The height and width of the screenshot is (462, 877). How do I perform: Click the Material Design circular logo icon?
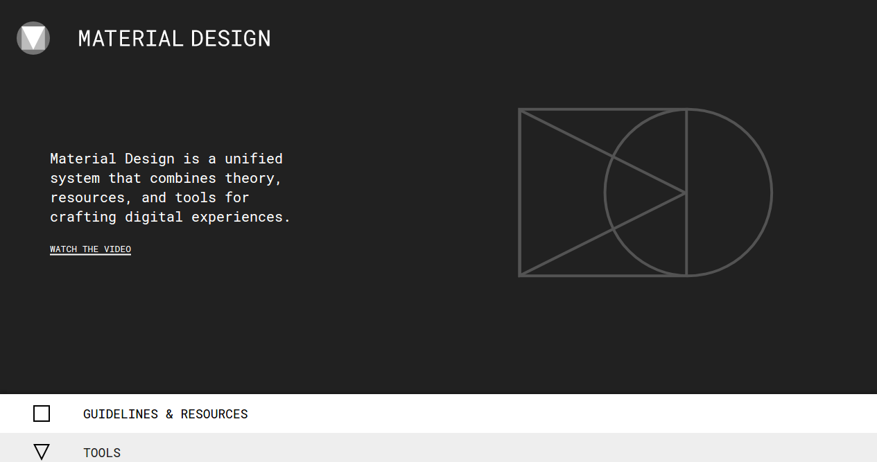click(33, 38)
